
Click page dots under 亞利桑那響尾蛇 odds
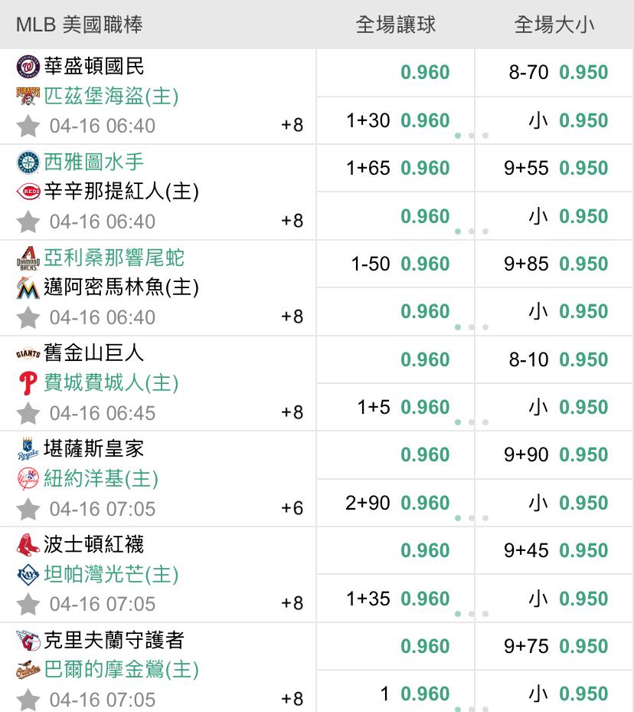(x=472, y=327)
